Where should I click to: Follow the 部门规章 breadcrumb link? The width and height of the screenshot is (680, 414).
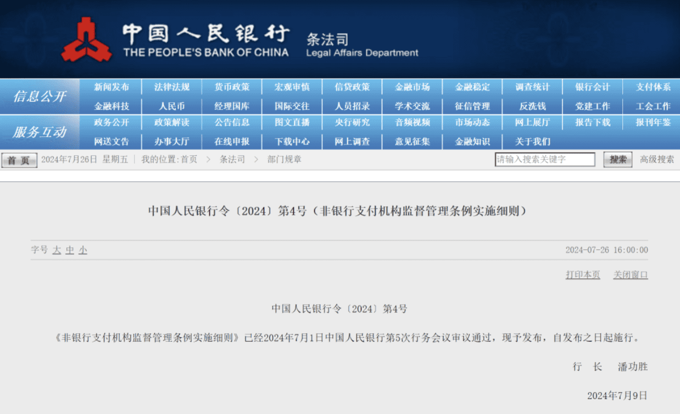point(285,160)
